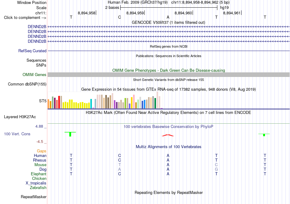Click the Zebrafish species label
Screen dimensions: 290x204
pyautogui.click(x=38, y=188)
